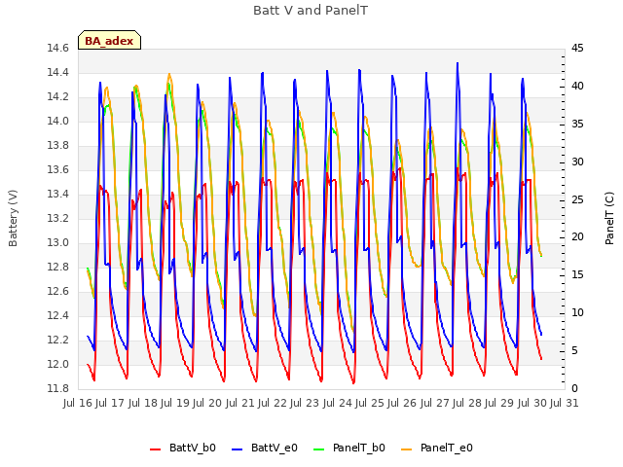This screenshot has width=623, height=467.
Task: Click the orange PanelT_e0 legend swatch
Action: (406, 449)
